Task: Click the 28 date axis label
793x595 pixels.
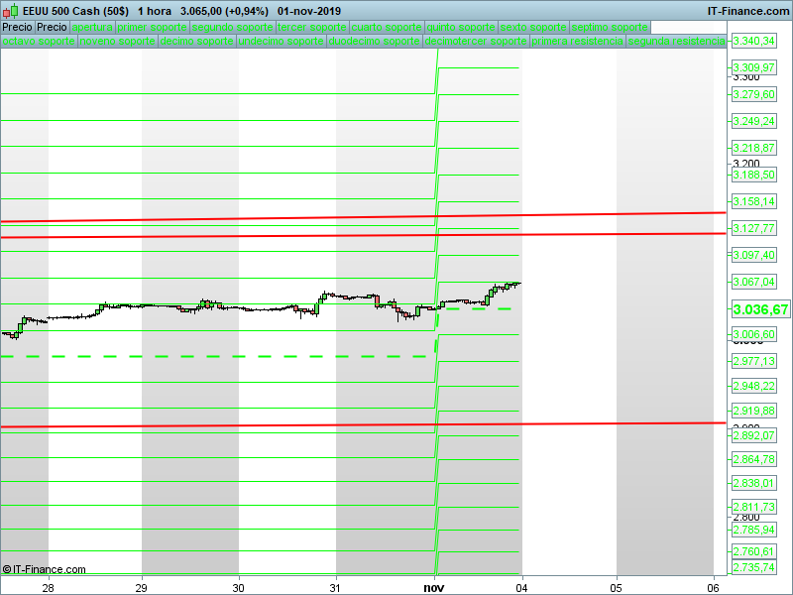Action: tap(48, 588)
